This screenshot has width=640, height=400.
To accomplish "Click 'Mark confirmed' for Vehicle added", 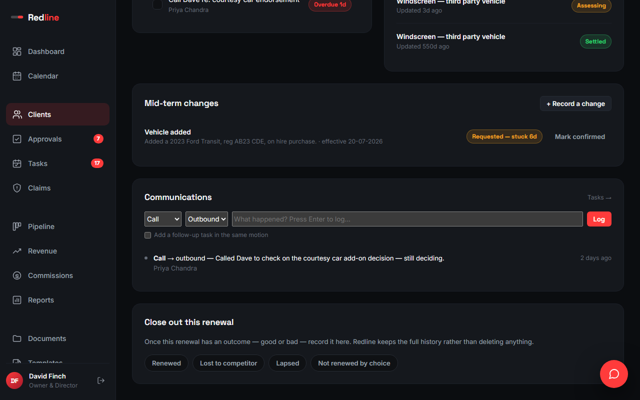I will coord(580,136).
